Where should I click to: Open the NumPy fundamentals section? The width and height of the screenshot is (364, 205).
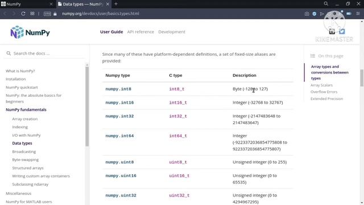click(26, 110)
